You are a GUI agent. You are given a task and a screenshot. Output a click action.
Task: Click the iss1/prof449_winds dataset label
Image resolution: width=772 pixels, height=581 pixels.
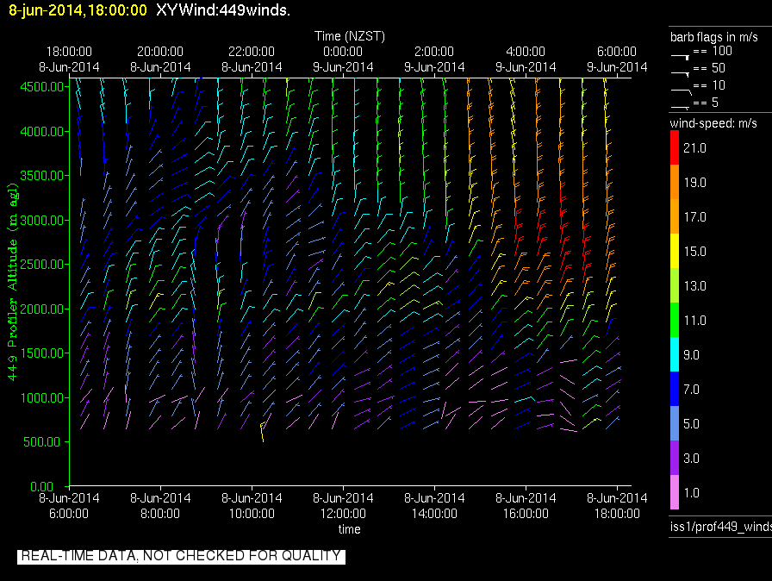point(719,527)
